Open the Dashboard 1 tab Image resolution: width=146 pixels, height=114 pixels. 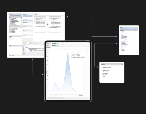point(62,98)
